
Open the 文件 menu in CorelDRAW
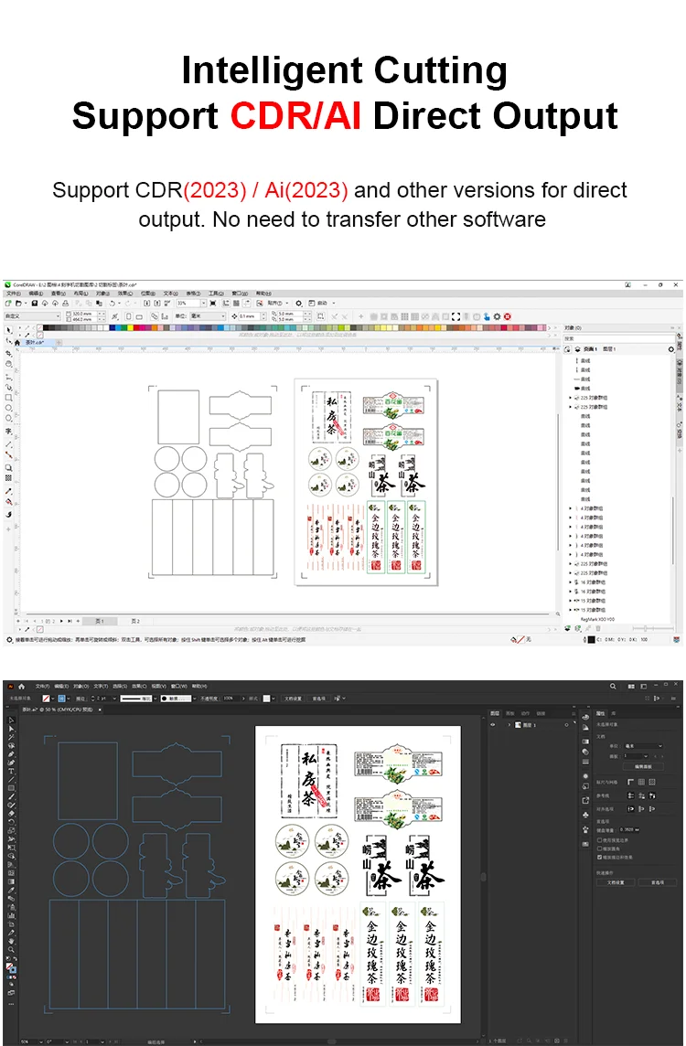(14, 293)
